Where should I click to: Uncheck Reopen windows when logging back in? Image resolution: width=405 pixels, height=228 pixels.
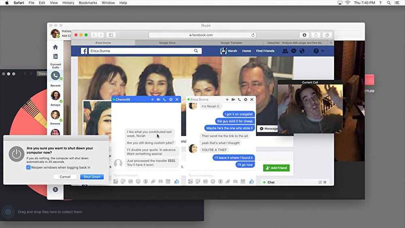click(x=28, y=167)
